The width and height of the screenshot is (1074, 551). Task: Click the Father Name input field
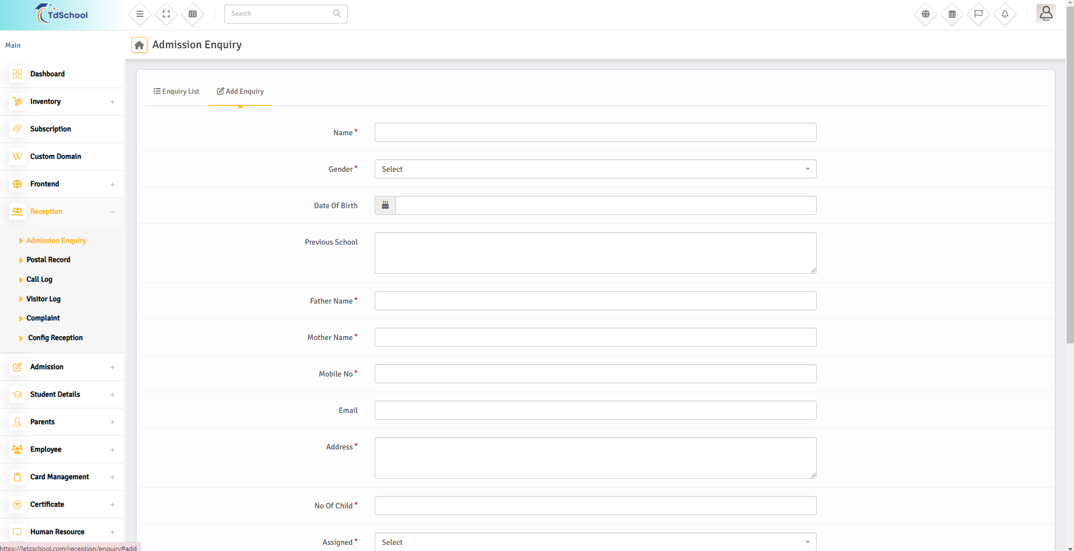(595, 301)
